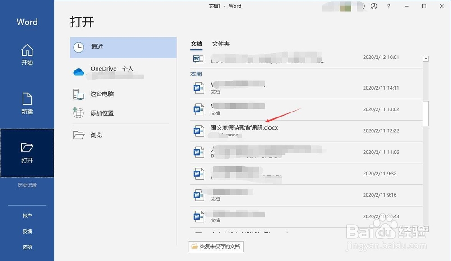Open the 历史记录 (History) menu item
451x261 pixels.
point(27,185)
